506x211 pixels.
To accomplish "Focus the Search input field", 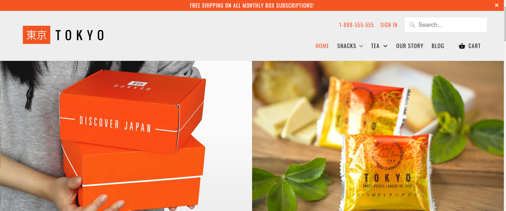I will 446,25.
